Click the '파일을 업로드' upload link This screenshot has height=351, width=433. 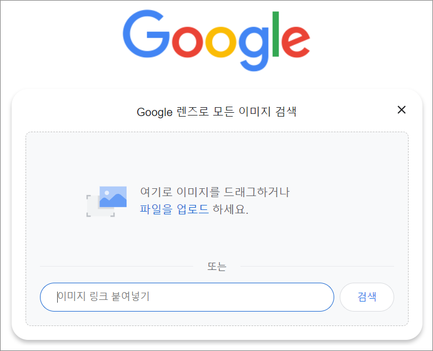coord(174,209)
